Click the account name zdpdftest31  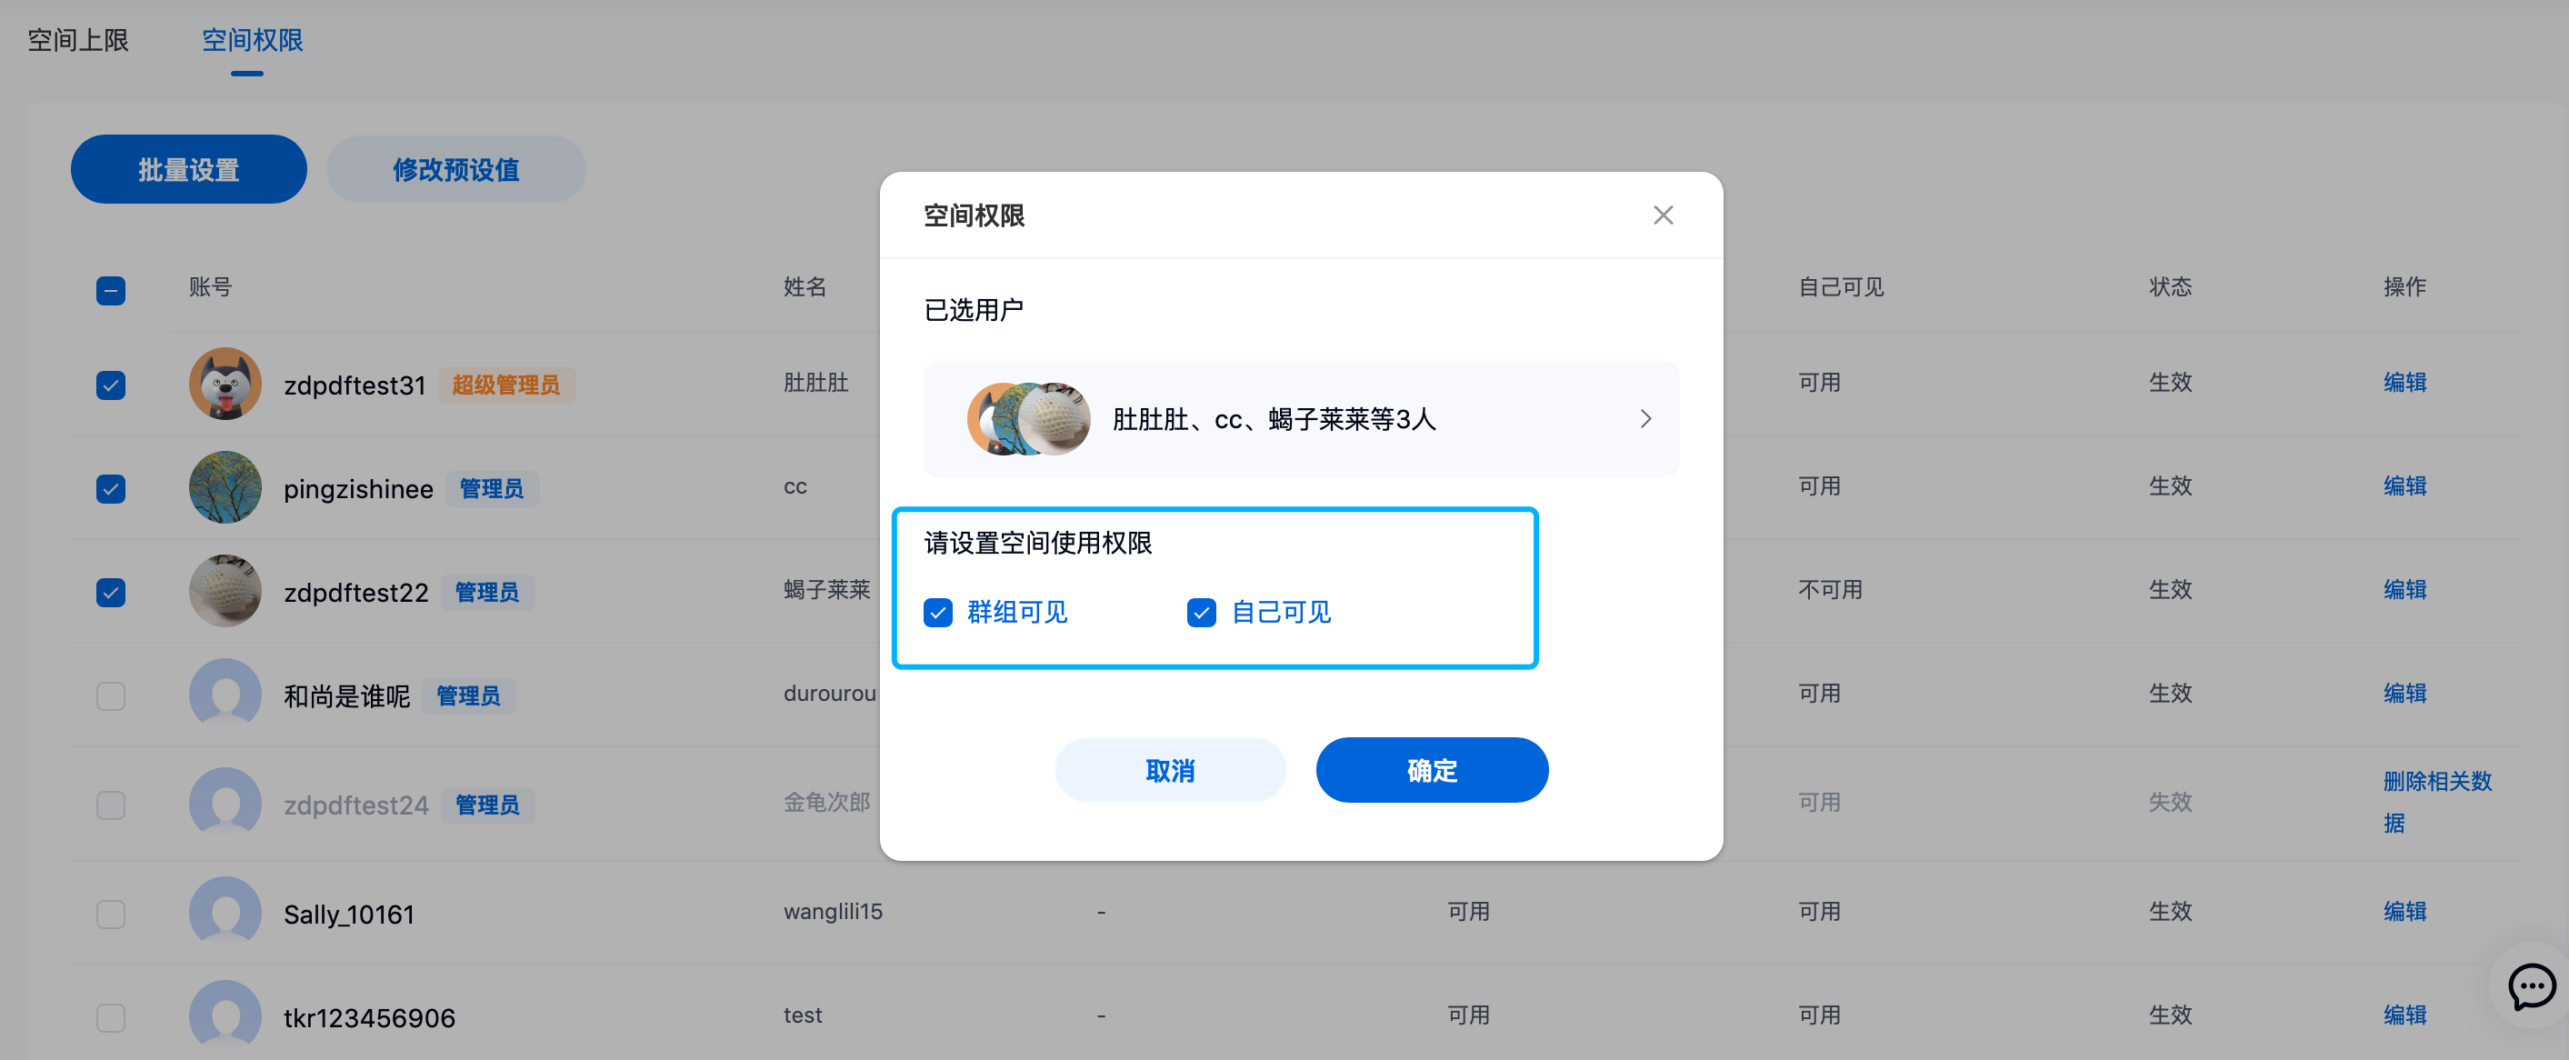pyautogui.click(x=354, y=385)
